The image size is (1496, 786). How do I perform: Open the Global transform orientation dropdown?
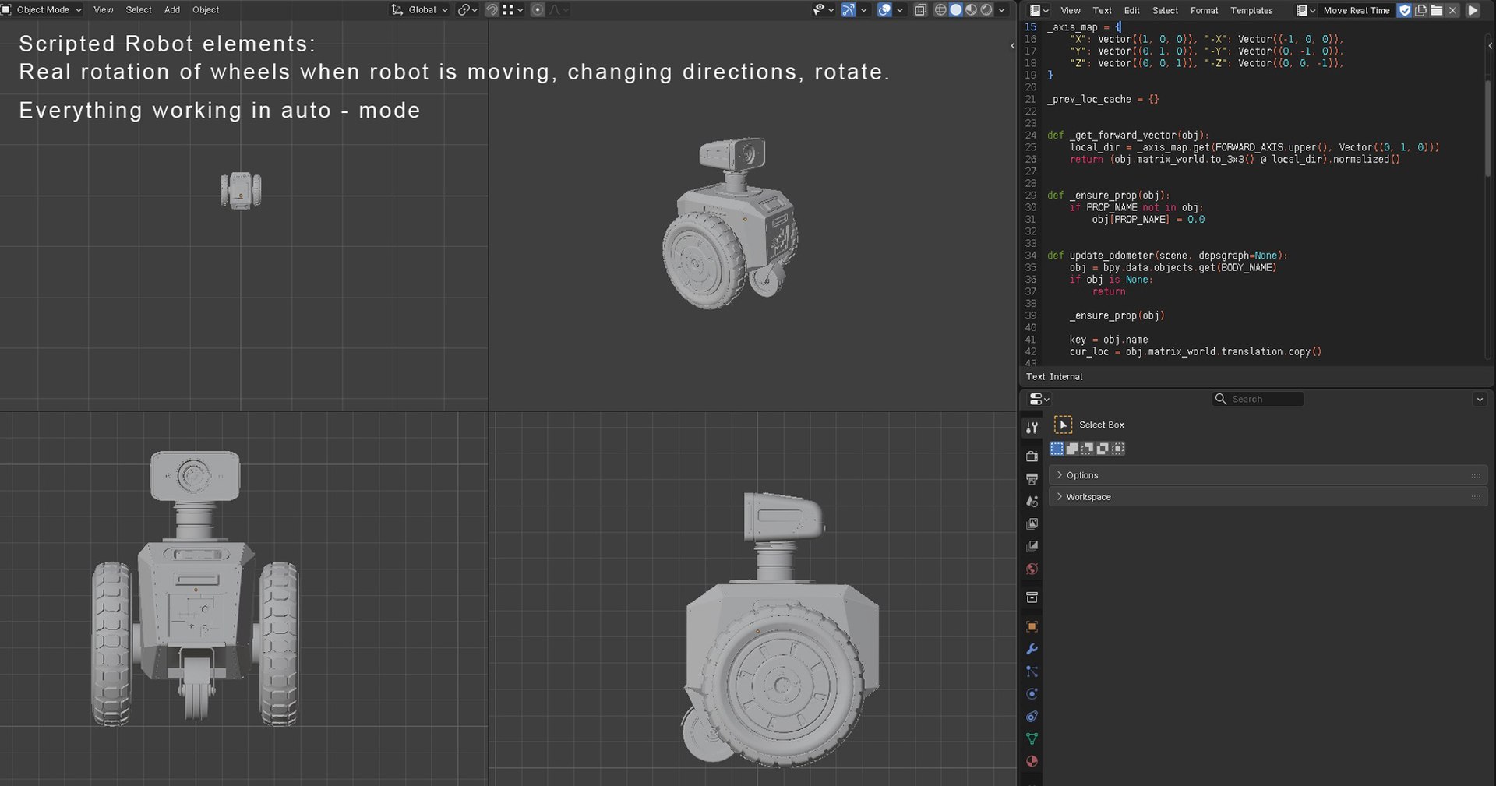point(420,10)
